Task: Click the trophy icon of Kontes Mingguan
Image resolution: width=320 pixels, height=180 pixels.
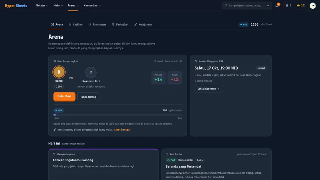Action: pos(196,61)
